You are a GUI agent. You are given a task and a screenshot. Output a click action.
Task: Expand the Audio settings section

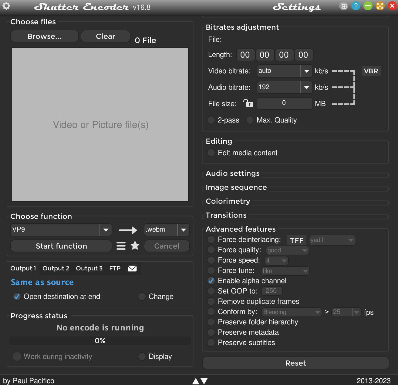(233, 173)
